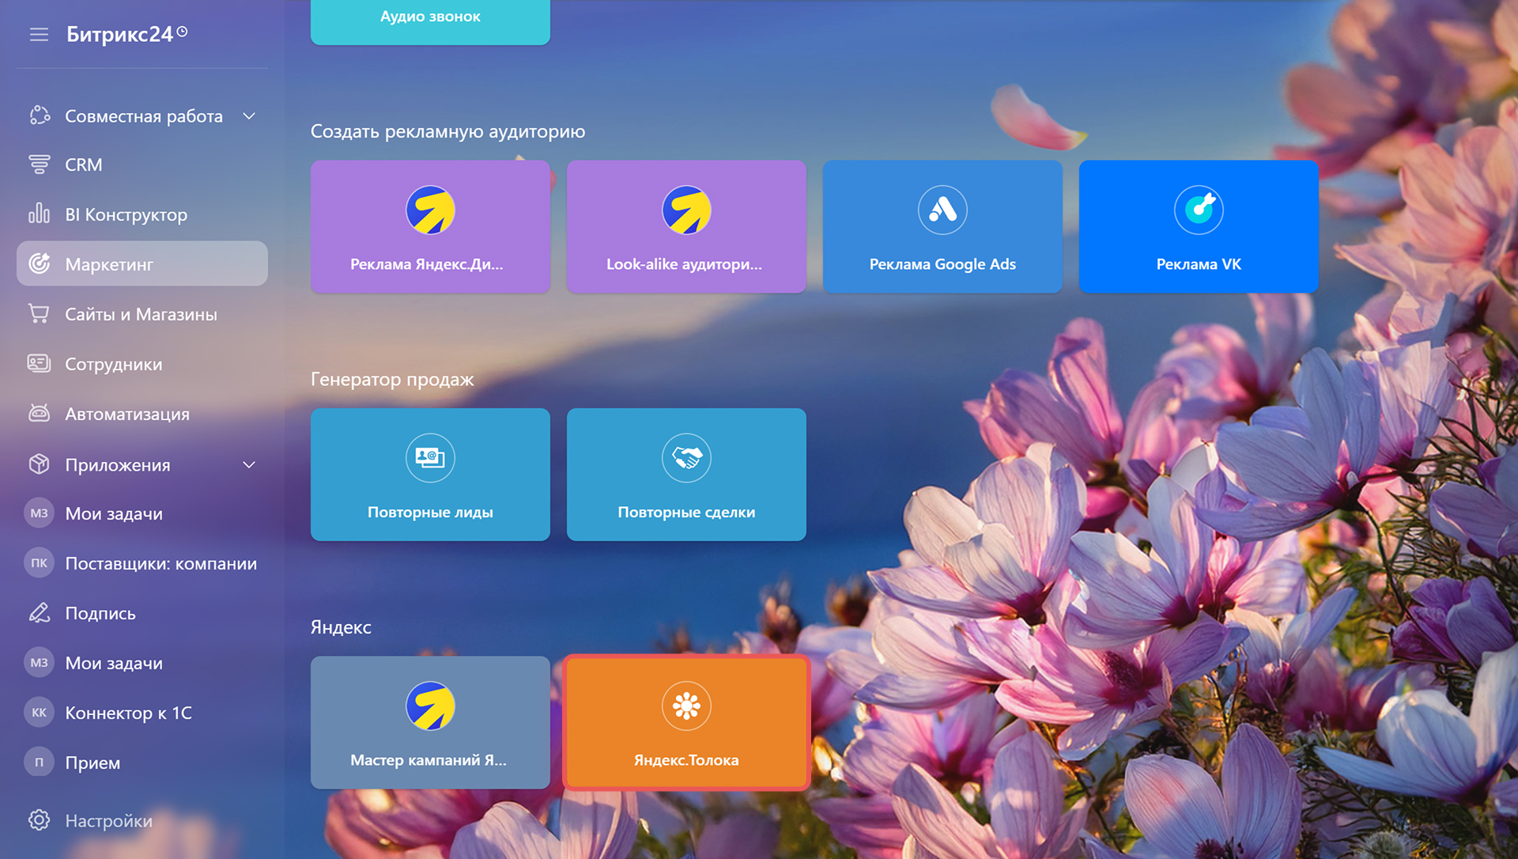Open Повторные сделки tile label
Viewport: 1518px width, 859px height.
pyautogui.click(x=686, y=513)
